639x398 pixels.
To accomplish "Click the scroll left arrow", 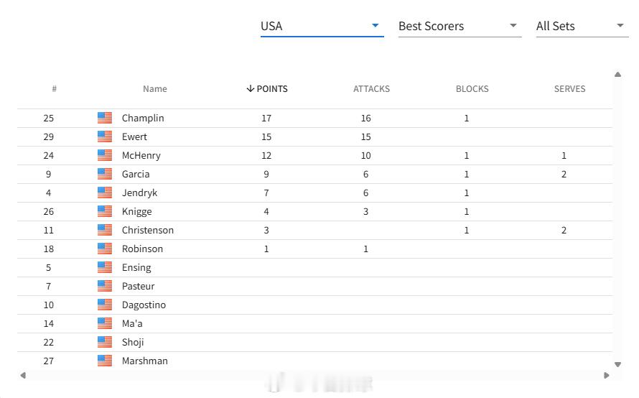I will (23, 375).
